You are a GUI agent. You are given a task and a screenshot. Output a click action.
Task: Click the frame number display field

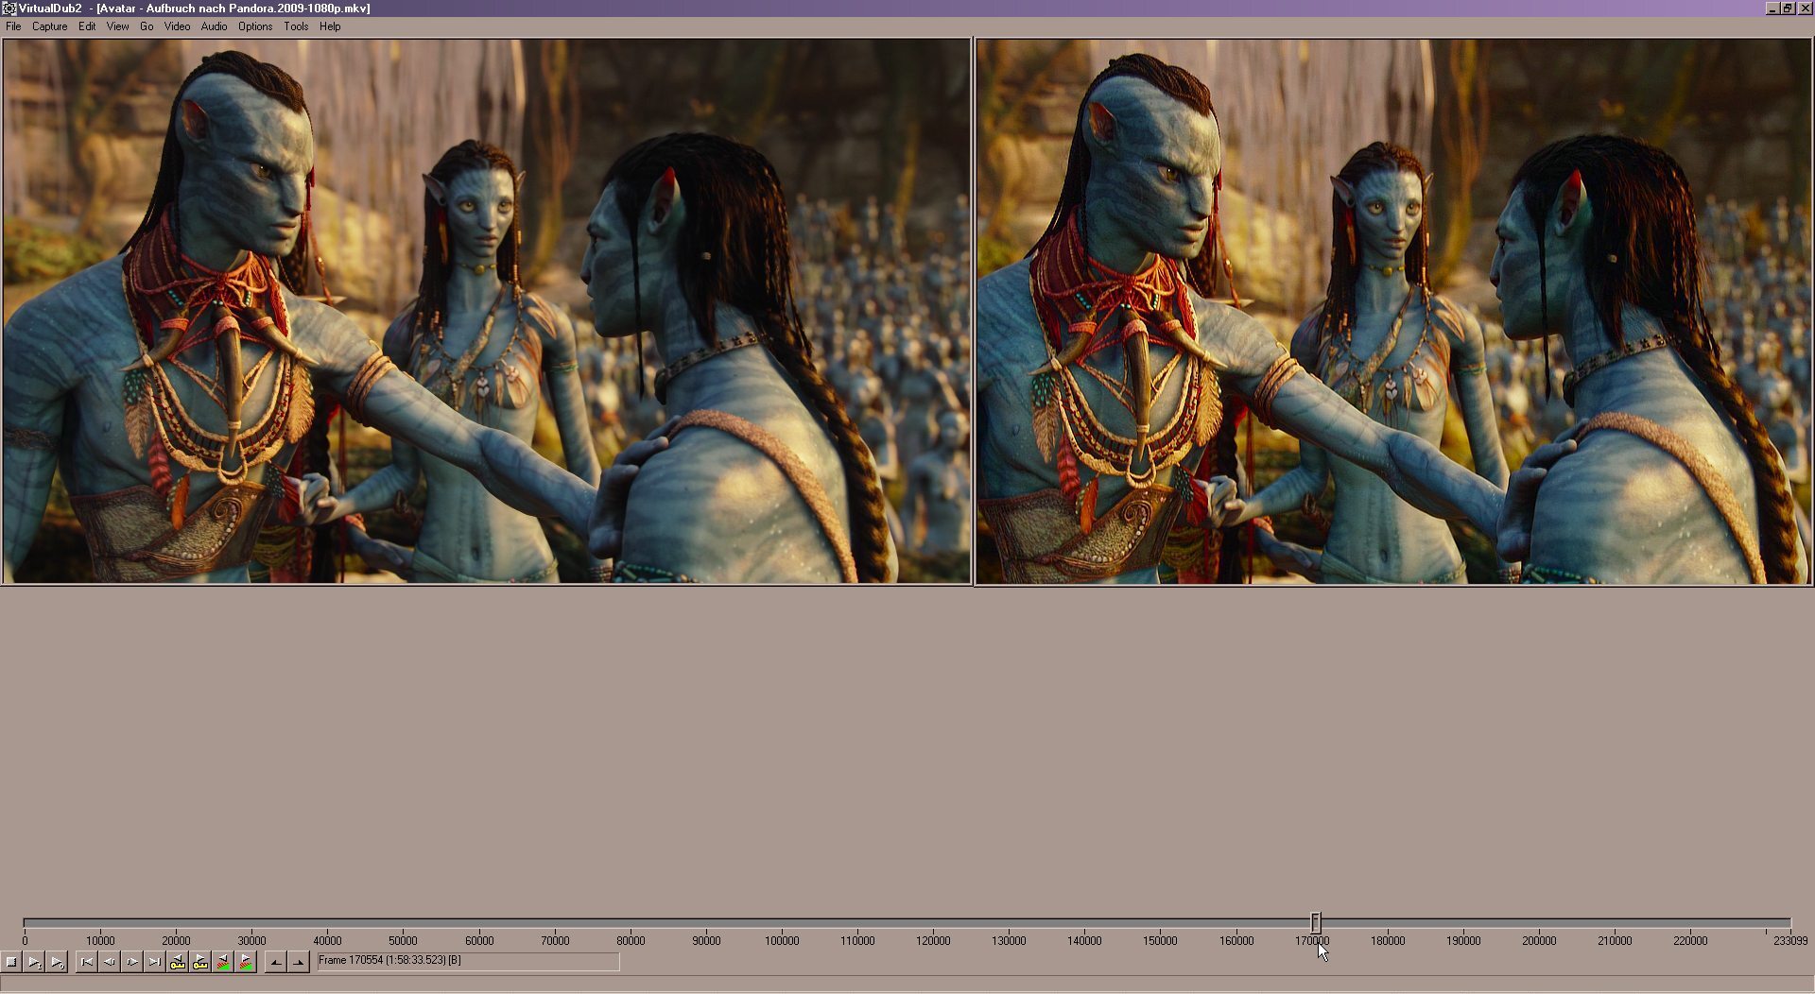pyautogui.click(x=468, y=961)
